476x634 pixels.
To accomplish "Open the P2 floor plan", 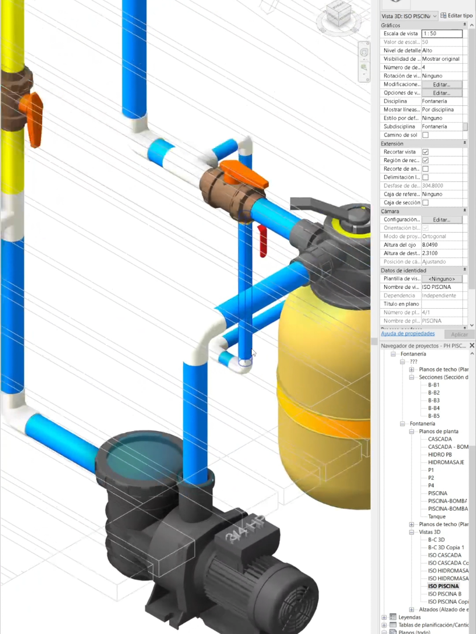I will coord(430,478).
